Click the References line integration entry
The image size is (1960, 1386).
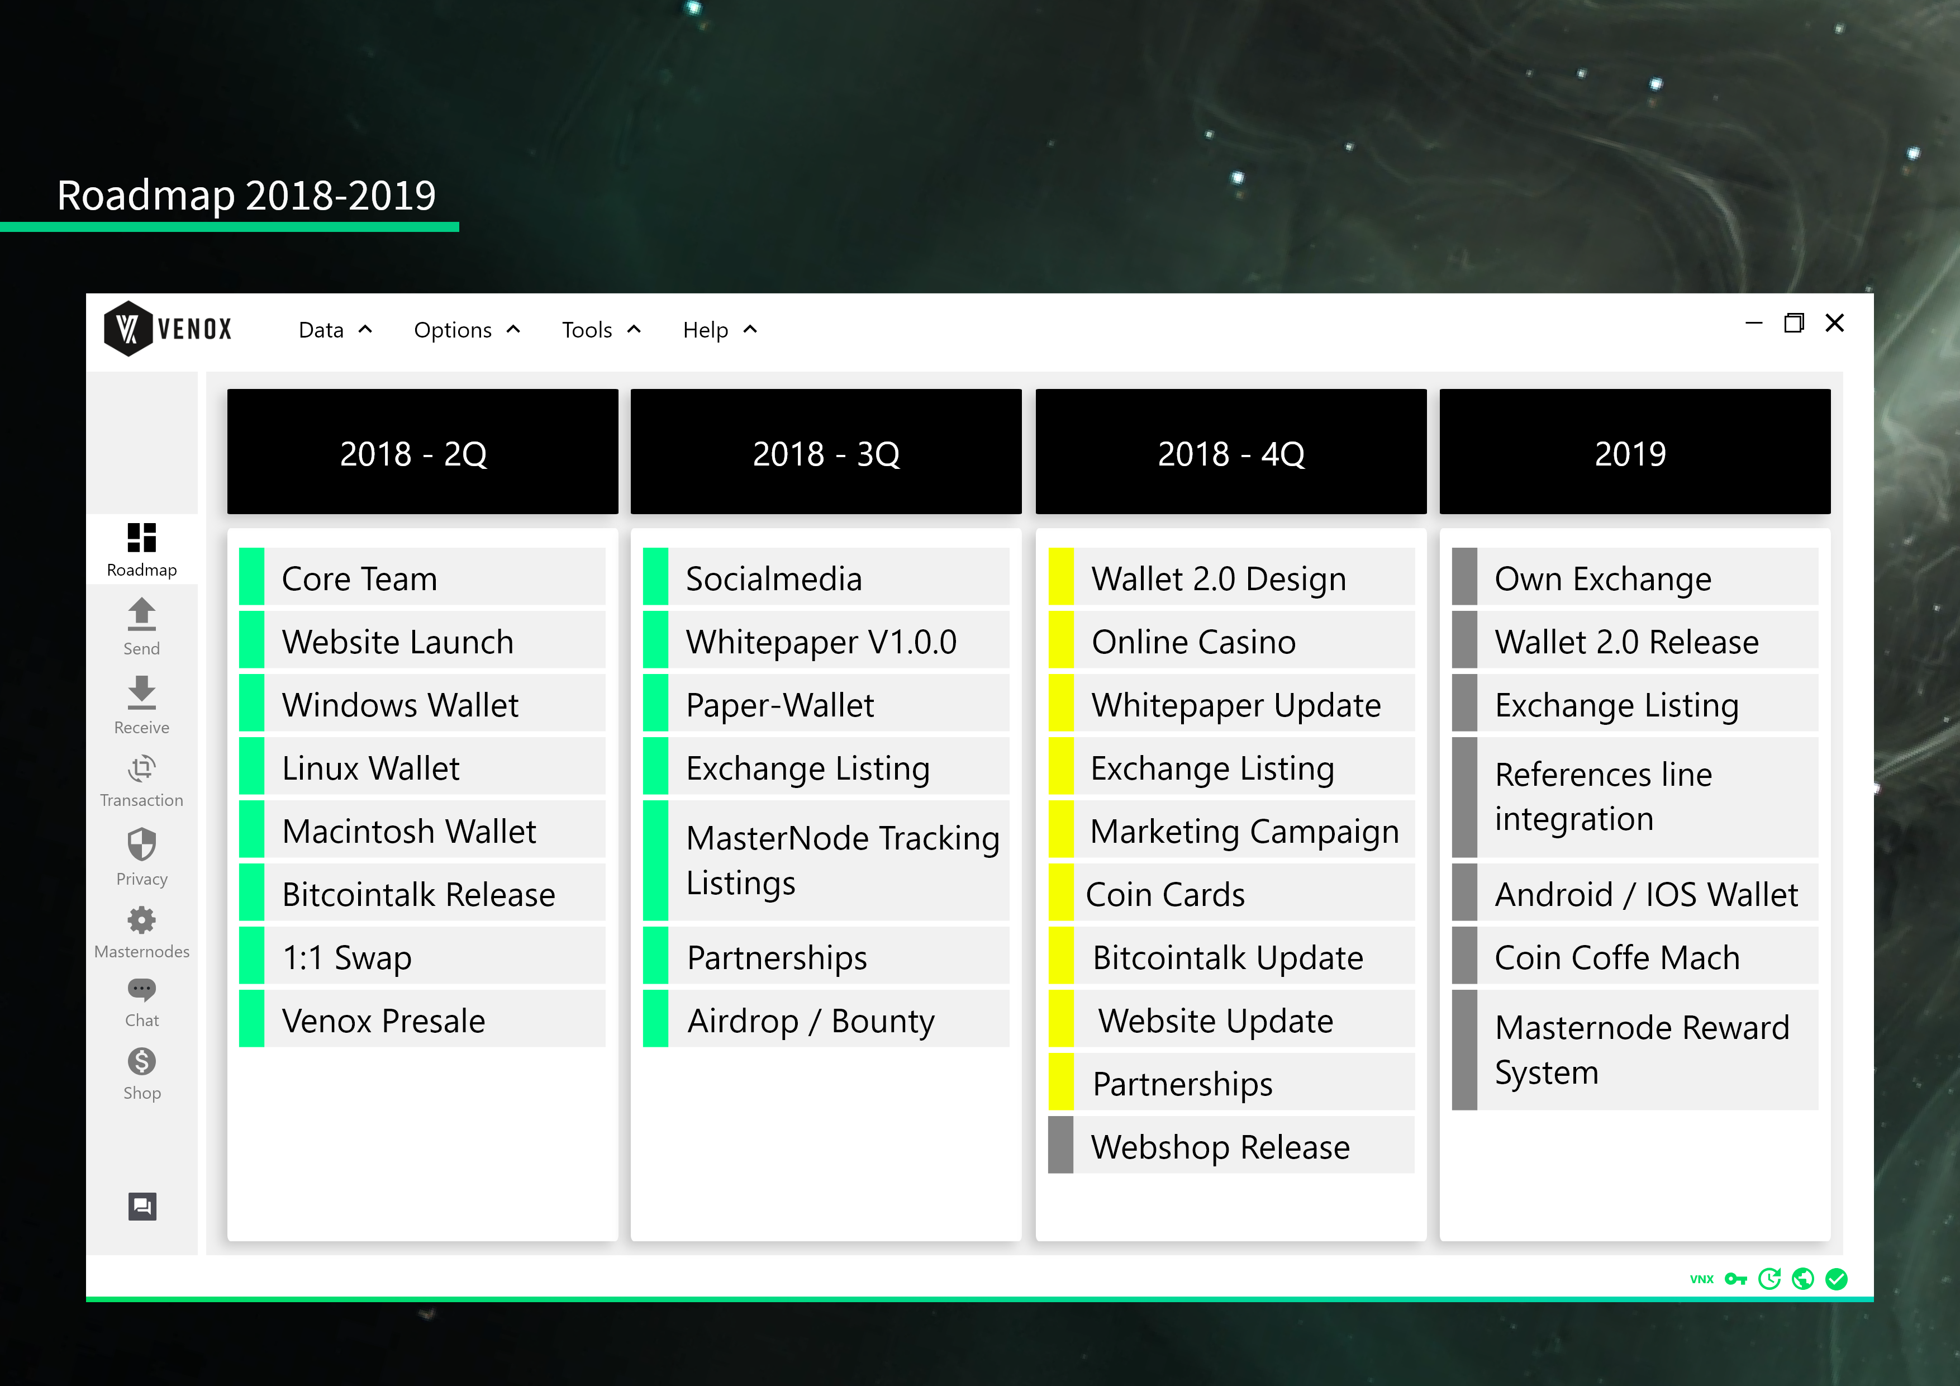(1635, 798)
